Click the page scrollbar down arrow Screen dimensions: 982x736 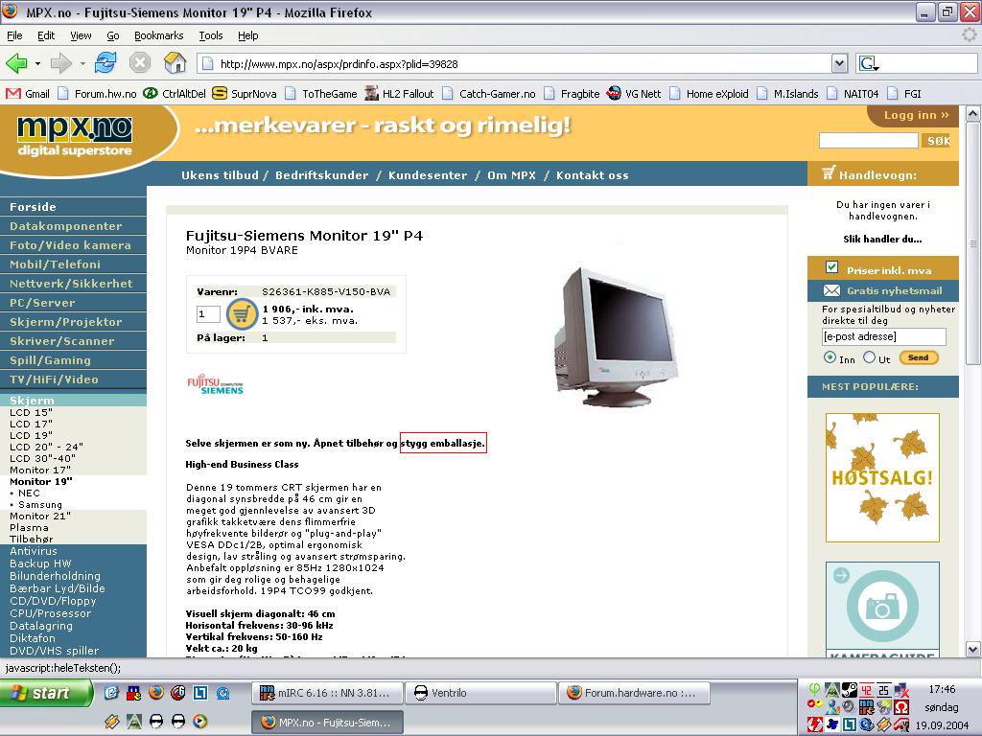[972, 650]
